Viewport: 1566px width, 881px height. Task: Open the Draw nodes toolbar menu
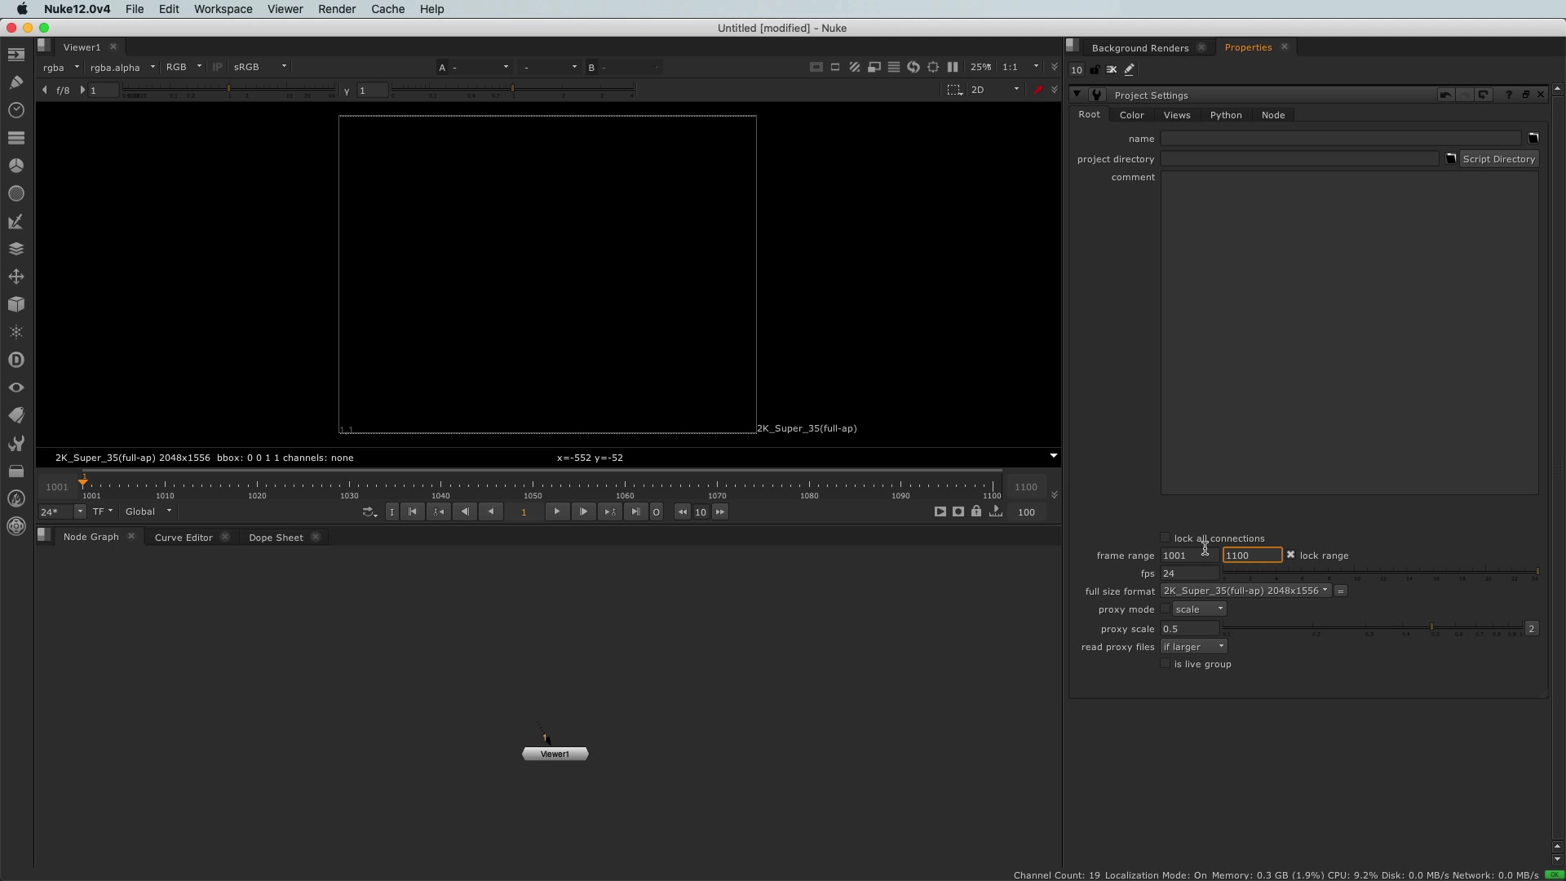click(15, 82)
